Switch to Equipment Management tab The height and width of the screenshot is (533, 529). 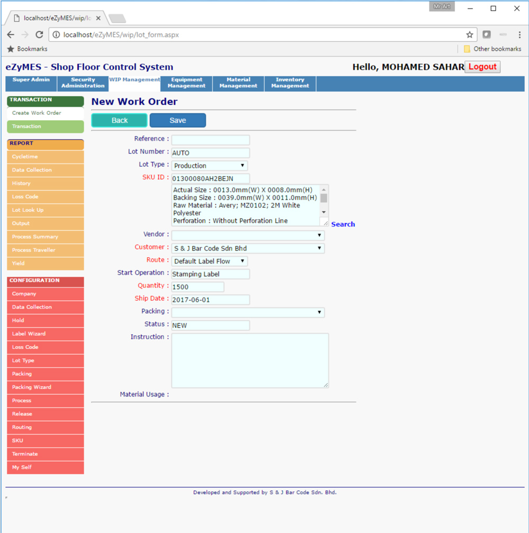tap(187, 83)
